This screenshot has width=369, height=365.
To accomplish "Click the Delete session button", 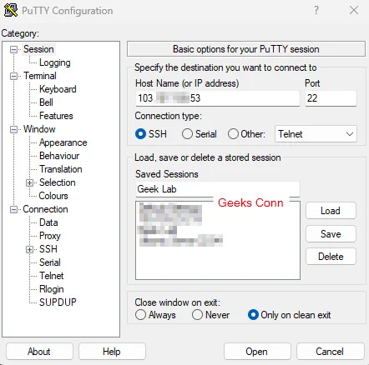I will click(331, 257).
